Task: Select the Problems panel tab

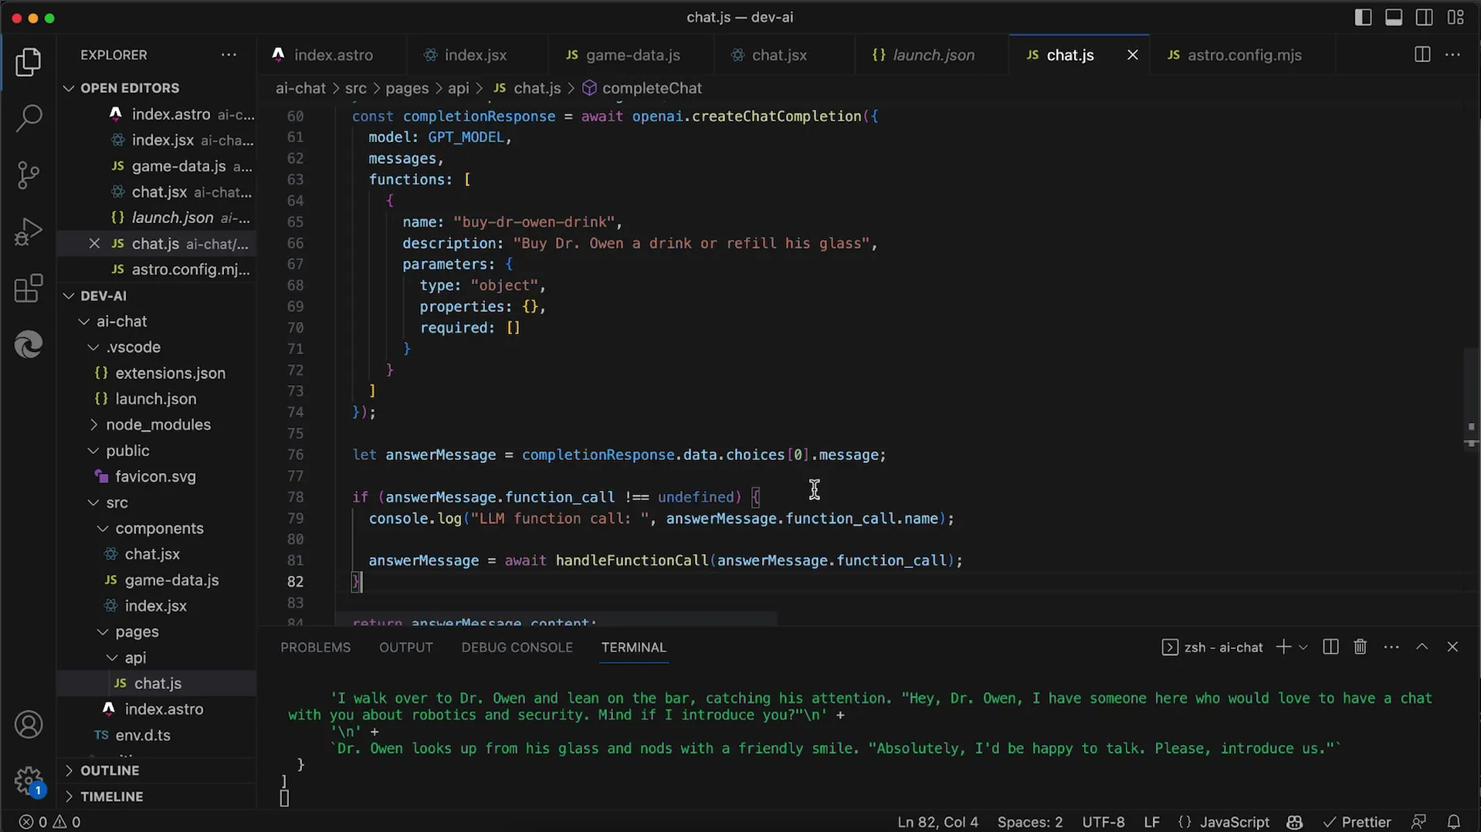Action: 315,648
